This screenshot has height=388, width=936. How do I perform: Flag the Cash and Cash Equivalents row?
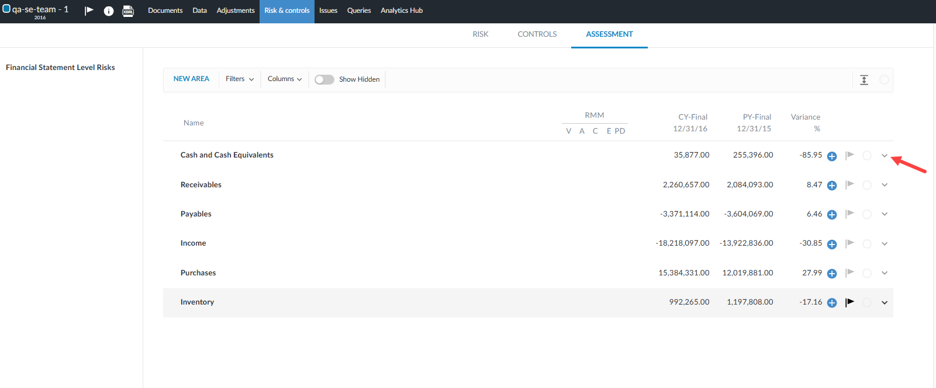pos(850,155)
